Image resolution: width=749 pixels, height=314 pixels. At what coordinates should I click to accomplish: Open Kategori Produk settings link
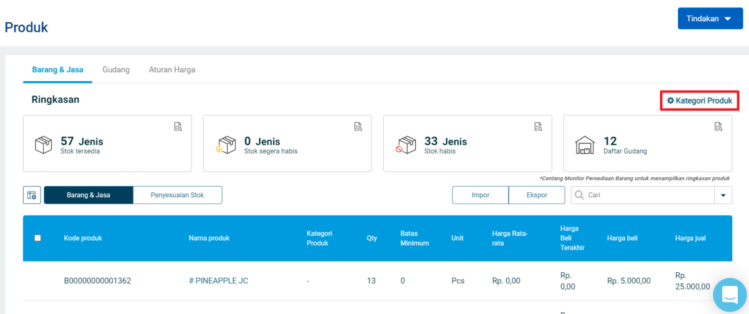pyautogui.click(x=699, y=101)
